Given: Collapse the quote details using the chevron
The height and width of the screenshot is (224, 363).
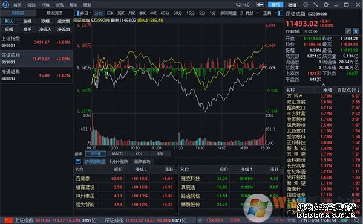Looking at the screenshot, I should coord(323,85).
